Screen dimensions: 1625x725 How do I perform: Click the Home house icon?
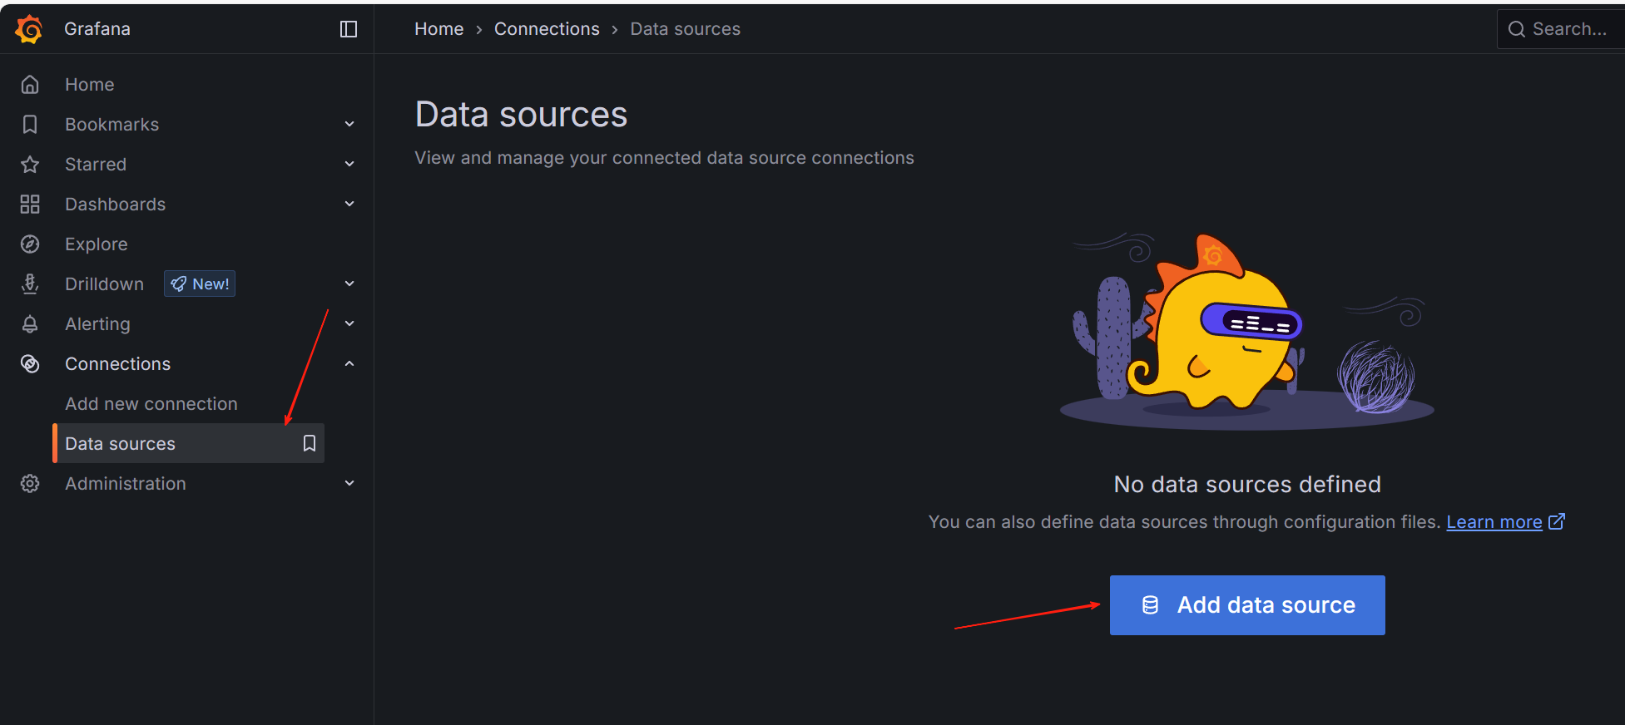click(x=30, y=85)
